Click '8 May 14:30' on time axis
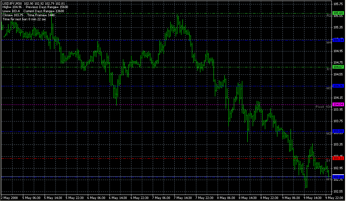This screenshot has width=346, height=201. 248,198
